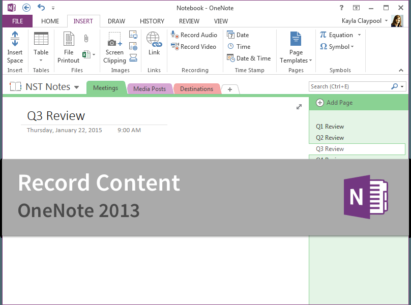Open the Customize Quick Access Toolbar arrow
This screenshot has height=305, width=411.
pos(53,8)
